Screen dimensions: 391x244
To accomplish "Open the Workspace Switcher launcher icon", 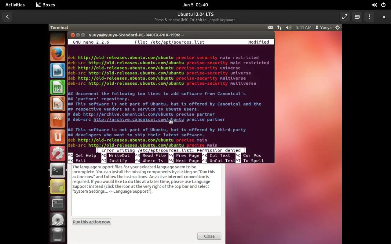I will (58, 203).
